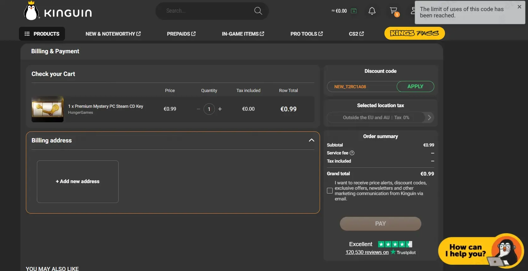The width and height of the screenshot is (528, 271).
Task: Click the PAY button
Action: point(380,224)
